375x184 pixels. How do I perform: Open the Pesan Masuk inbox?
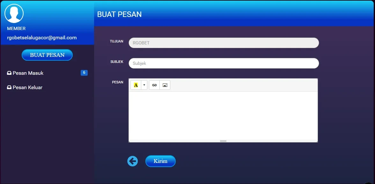[28, 73]
